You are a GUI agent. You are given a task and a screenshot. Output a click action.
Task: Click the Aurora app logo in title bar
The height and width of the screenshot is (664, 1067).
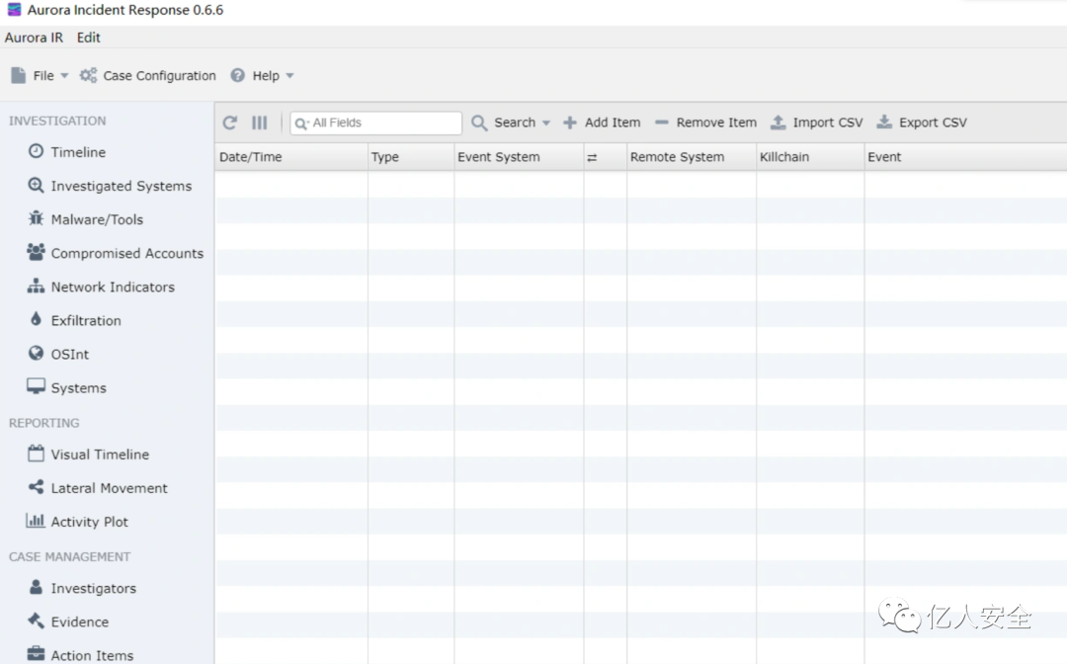click(x=14, y=10)
